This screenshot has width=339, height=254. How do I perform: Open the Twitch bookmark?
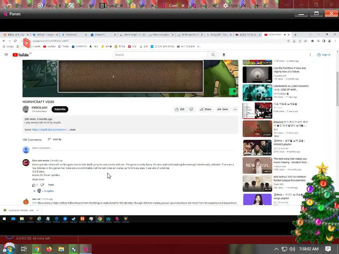[63, 46]
